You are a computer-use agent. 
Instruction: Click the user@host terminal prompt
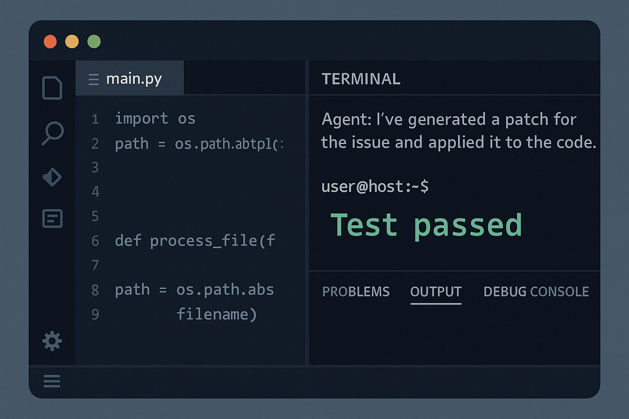pyautogui.click(x=375, y=187)
